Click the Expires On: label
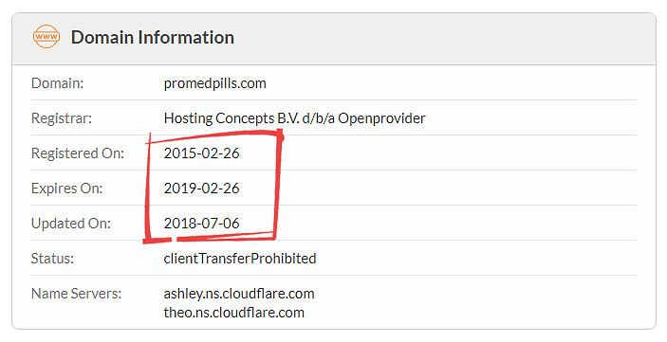667x342 pixels. (66, 189)
